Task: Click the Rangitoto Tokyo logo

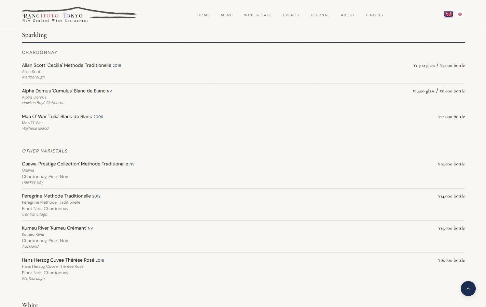Action: [x=79, y=15]
